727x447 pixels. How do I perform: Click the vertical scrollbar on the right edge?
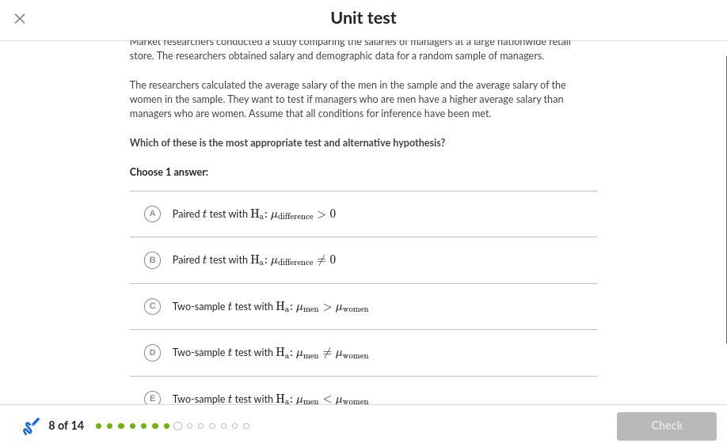pyautogui.click(x=725, y=198)
